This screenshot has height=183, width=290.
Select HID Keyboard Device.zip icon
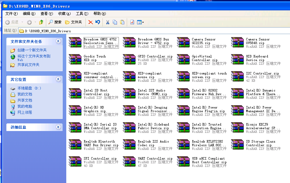pos(237,59)
